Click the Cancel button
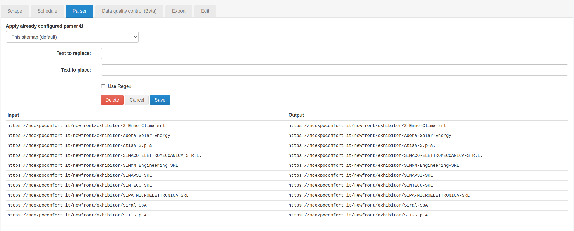574x231 pixels. pos(137,100)
